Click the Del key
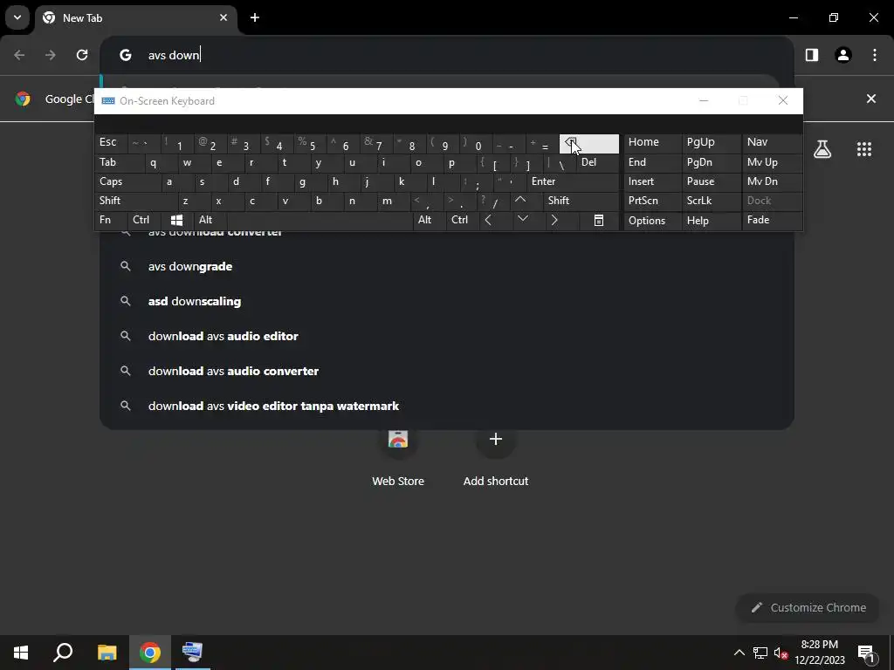Viewport: 894px width, 670px height. (x=597, y=163)
